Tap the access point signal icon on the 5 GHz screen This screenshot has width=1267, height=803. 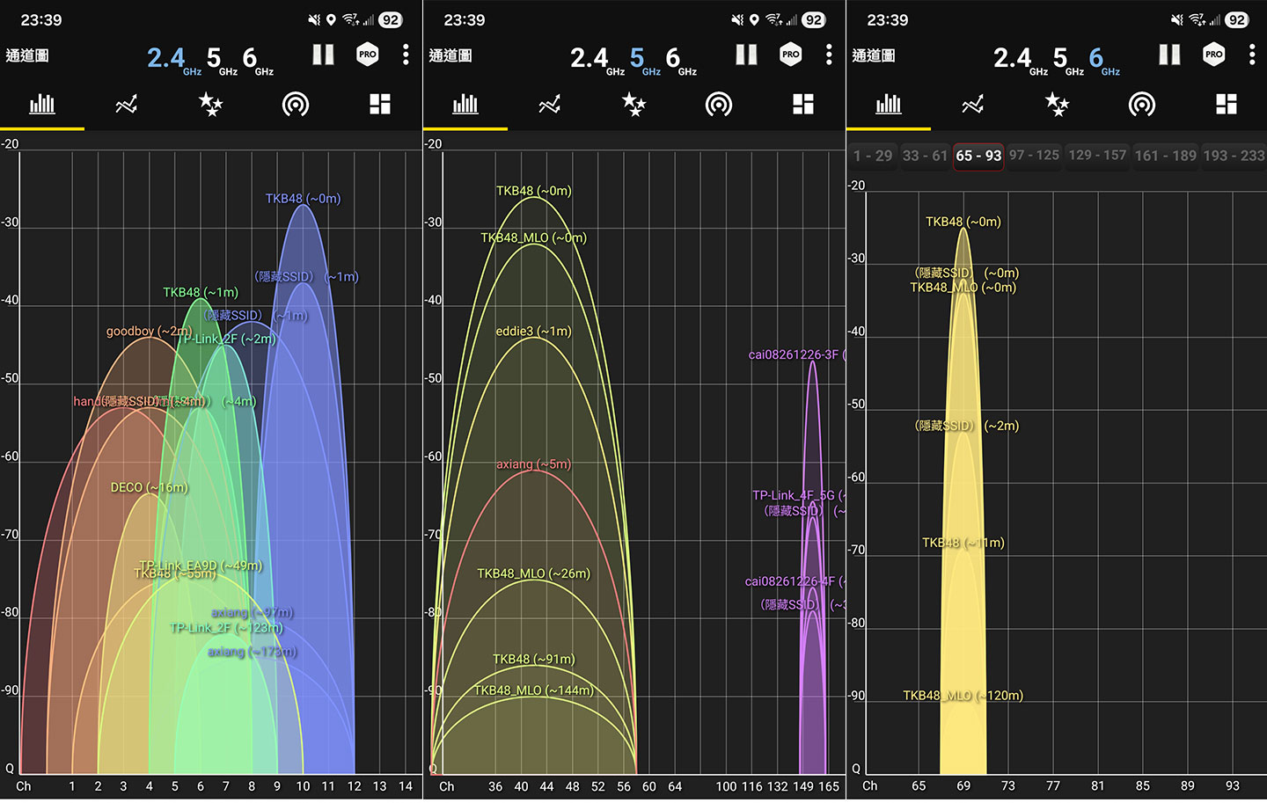pyautogui.click(x=718, y=106)
